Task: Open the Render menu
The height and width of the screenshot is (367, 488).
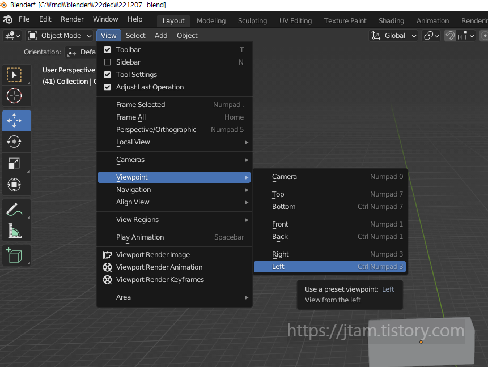Action: click(x=72, y=19)
